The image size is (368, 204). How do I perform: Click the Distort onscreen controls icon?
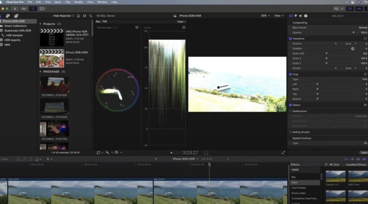tap(365, 105)
